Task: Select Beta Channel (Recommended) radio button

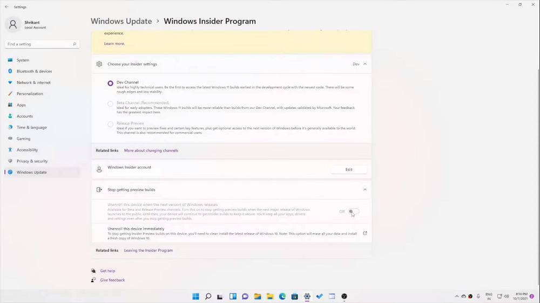Action: [110, 104]
